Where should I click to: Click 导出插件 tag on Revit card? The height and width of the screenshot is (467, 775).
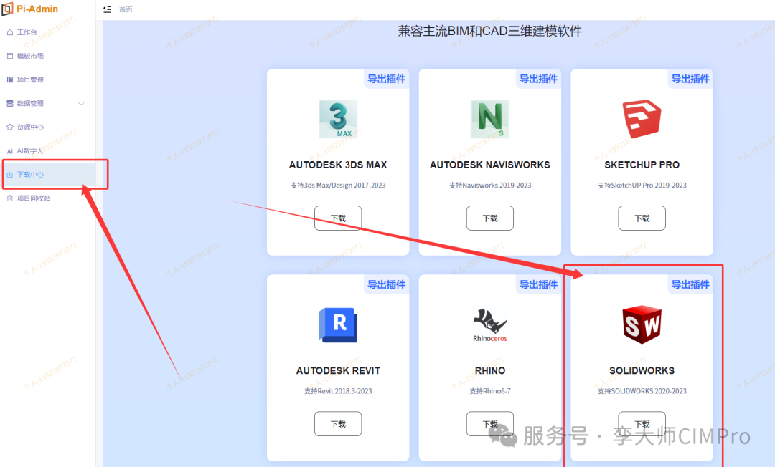(x=387, y=284)
